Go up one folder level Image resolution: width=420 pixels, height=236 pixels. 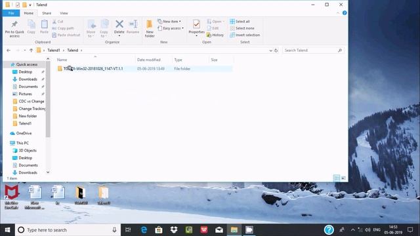point(31,50)
